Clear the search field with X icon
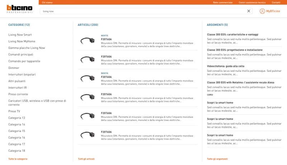The width and height of the screenshot is (287, 165). tap(249, 11)
